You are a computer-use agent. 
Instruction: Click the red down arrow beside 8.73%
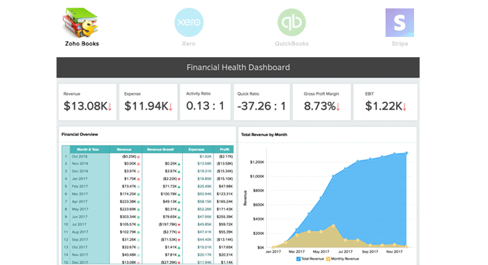tap(338, 107)
